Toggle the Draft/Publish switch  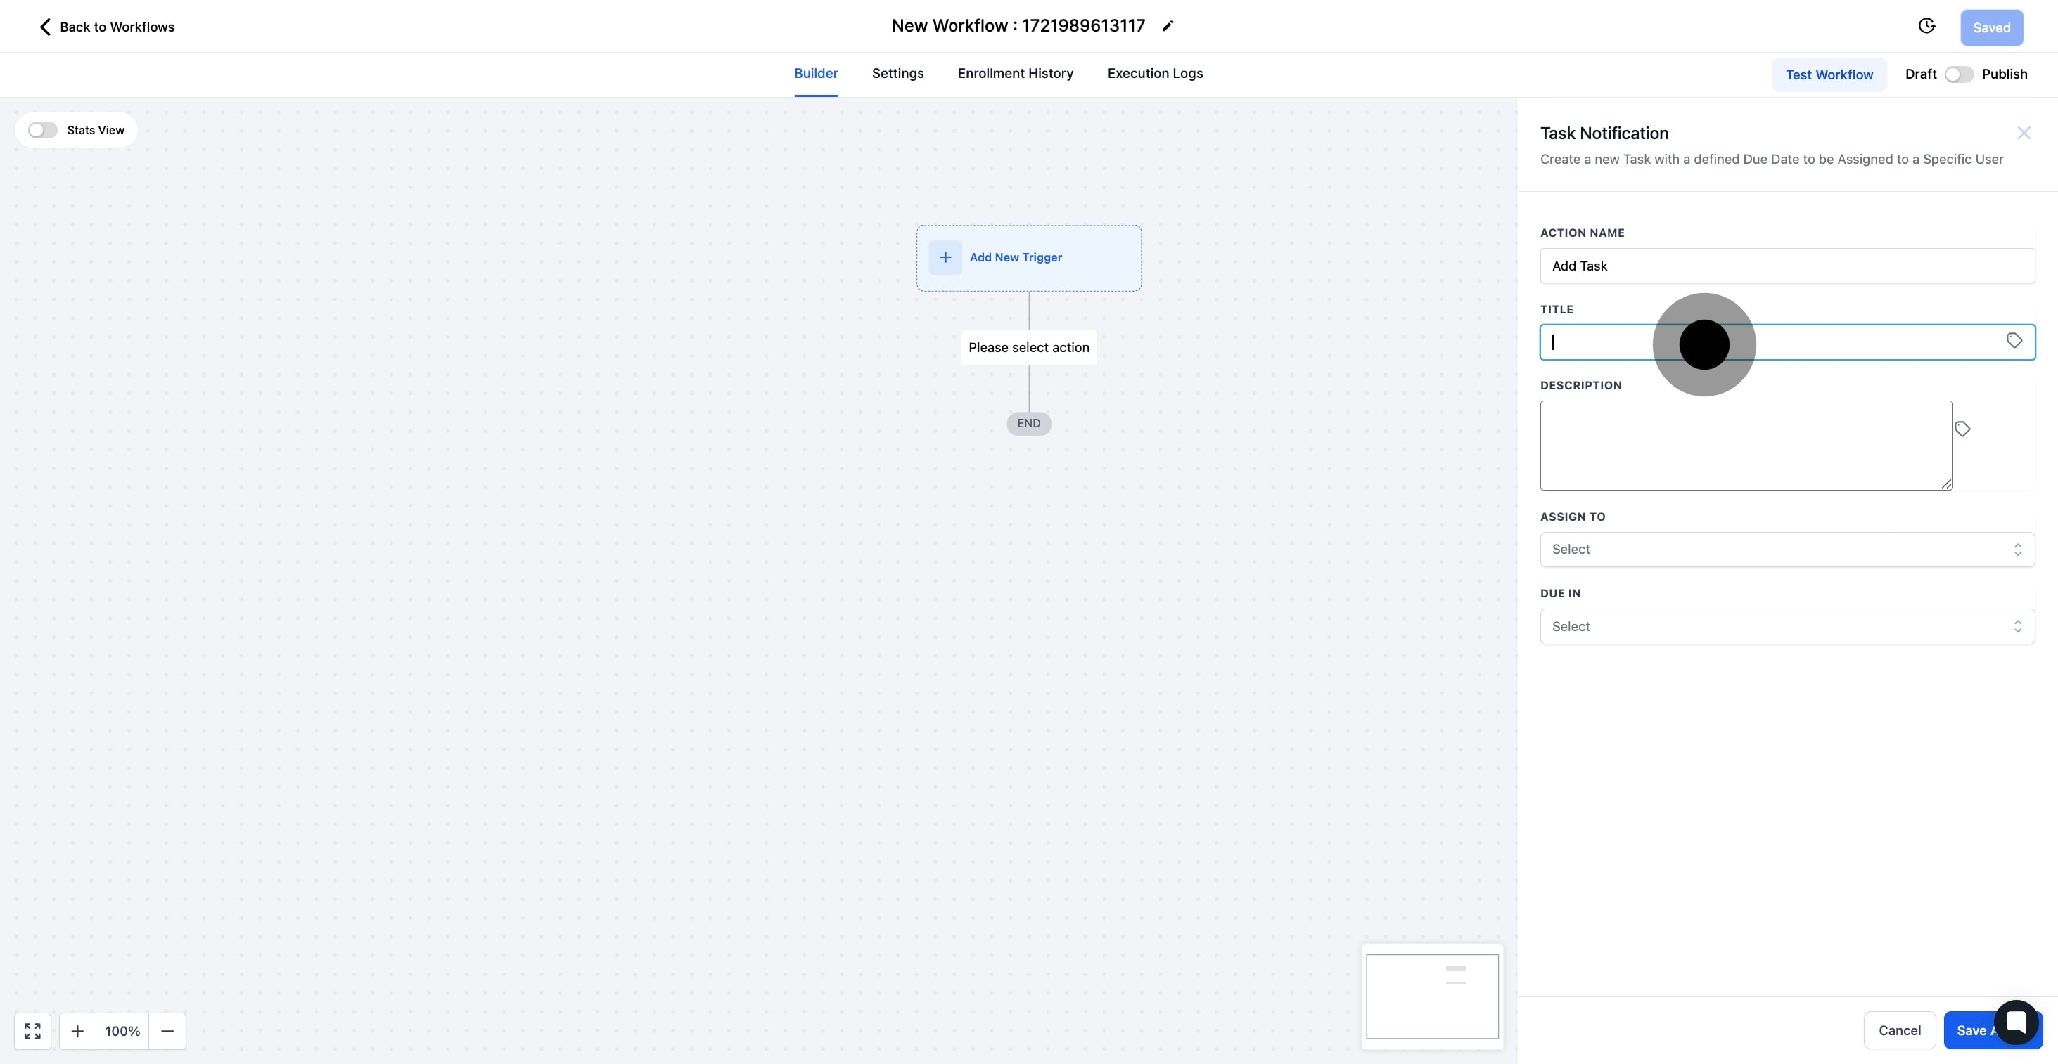click(x=1958, y=74)
